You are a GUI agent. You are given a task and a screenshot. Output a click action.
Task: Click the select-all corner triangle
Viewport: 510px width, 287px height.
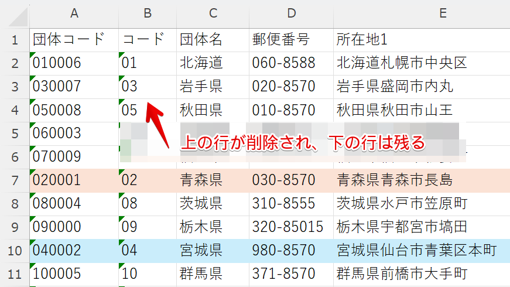(x=19, y=17)
